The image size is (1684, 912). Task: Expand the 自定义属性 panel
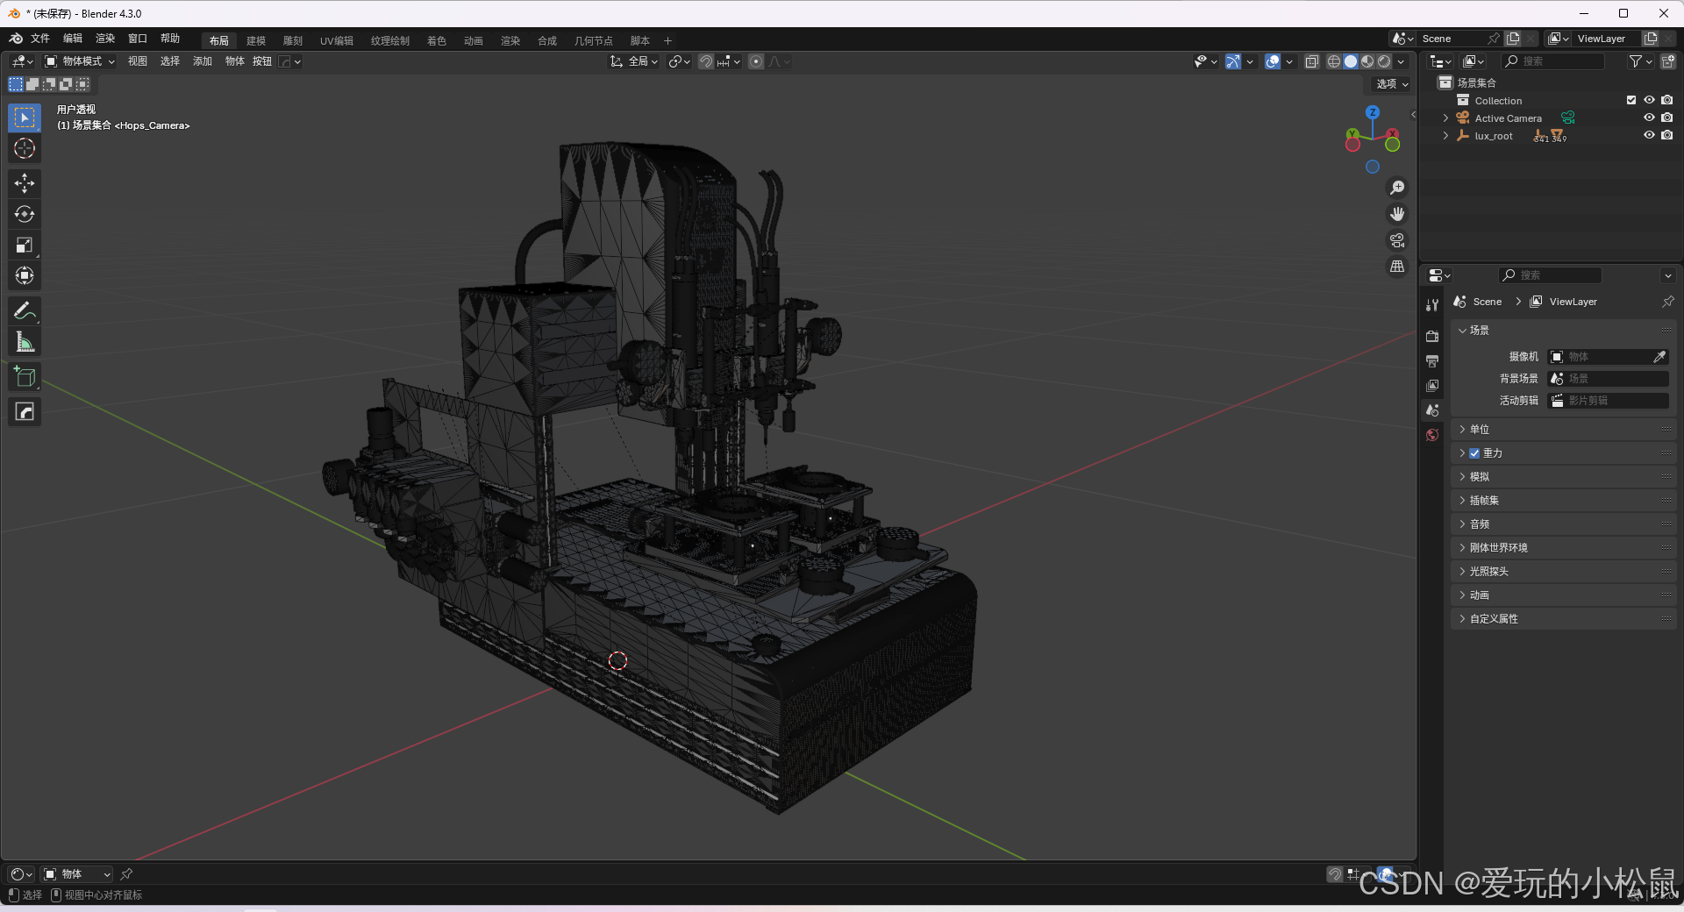tap(1563, 619)
